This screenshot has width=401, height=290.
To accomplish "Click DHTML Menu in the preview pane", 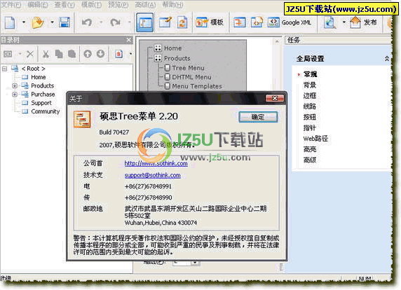I will coord(191,77).
